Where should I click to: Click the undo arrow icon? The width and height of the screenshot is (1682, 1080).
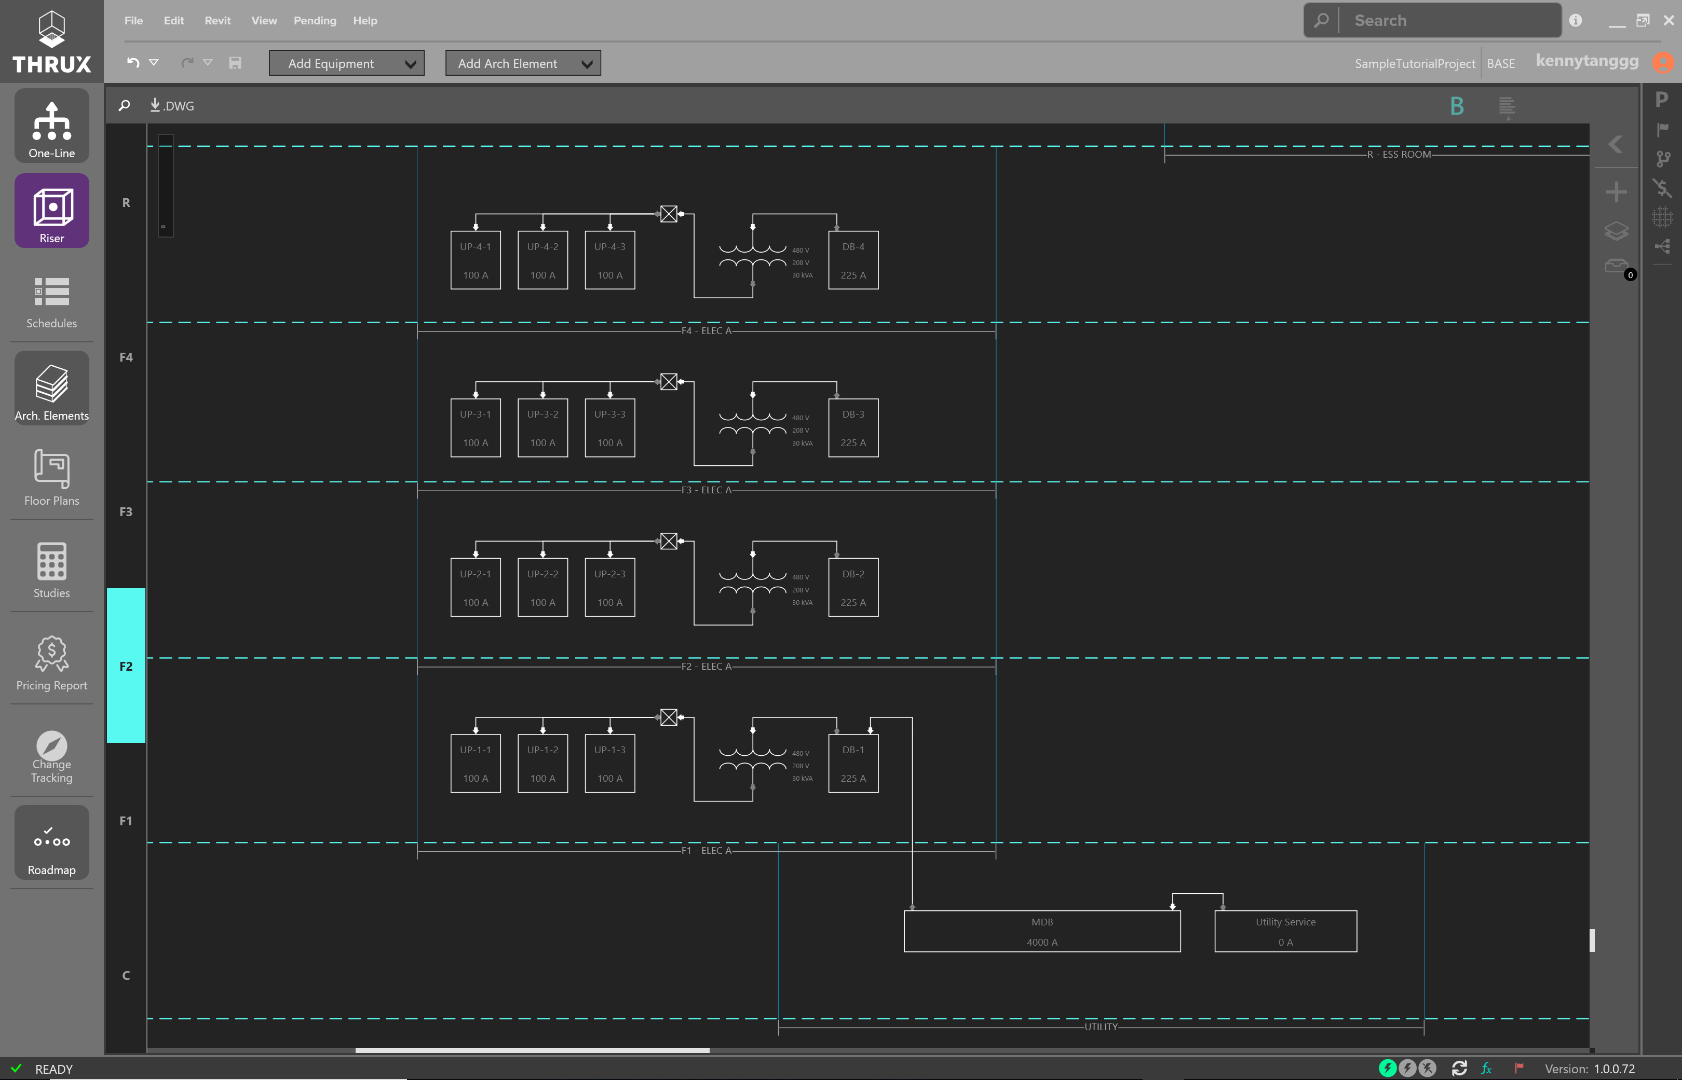[x=133, y=62]
